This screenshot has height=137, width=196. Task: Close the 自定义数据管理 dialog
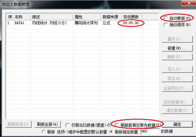point(189,3)
